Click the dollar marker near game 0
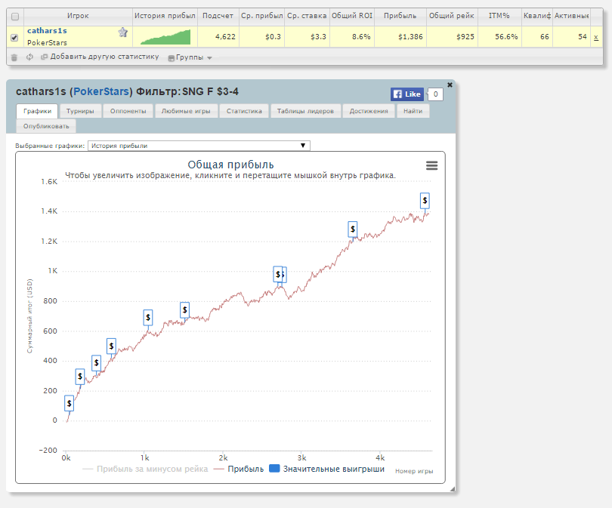 click(x=69, y=404)
